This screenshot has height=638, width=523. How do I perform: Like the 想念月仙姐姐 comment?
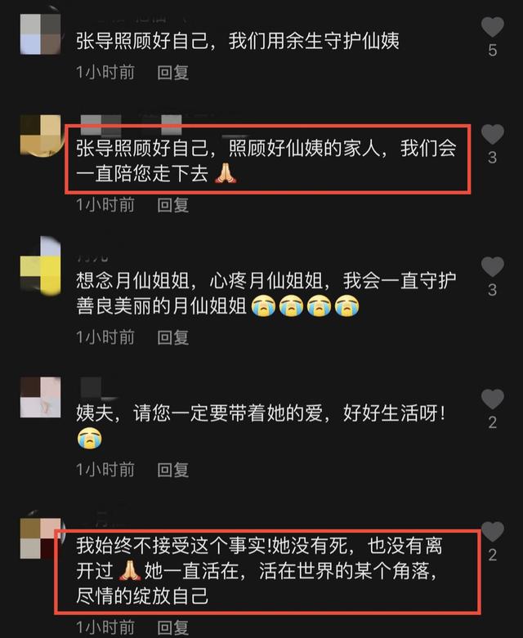[x=493, y=267]
